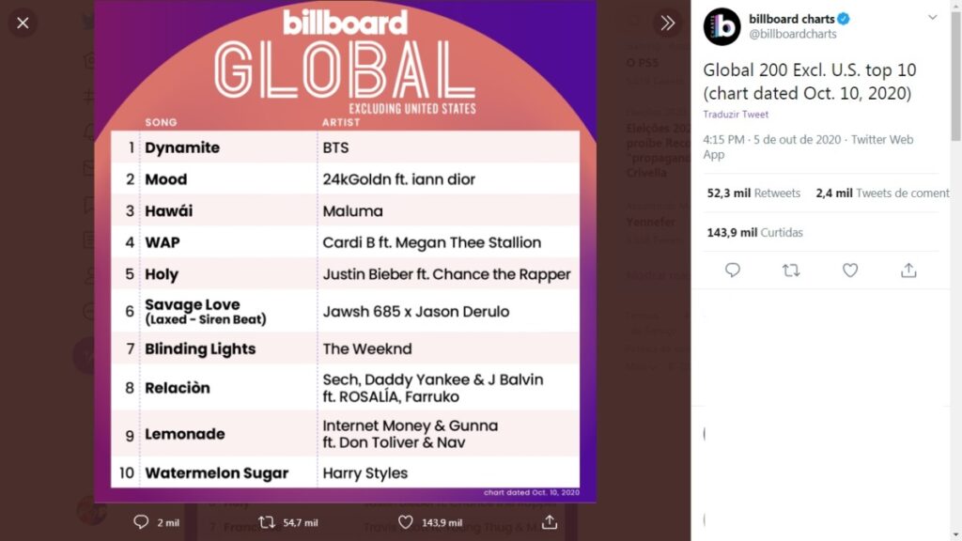Click the comment icon below the image
This screenshot has width=962, height=541.
[141, 522]
